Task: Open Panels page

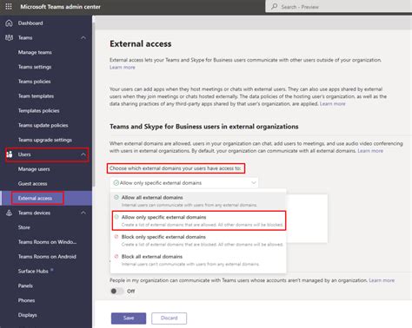Action: click(x=25, y=285)
